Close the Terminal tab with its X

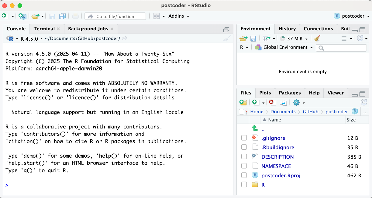pos(58,29)
